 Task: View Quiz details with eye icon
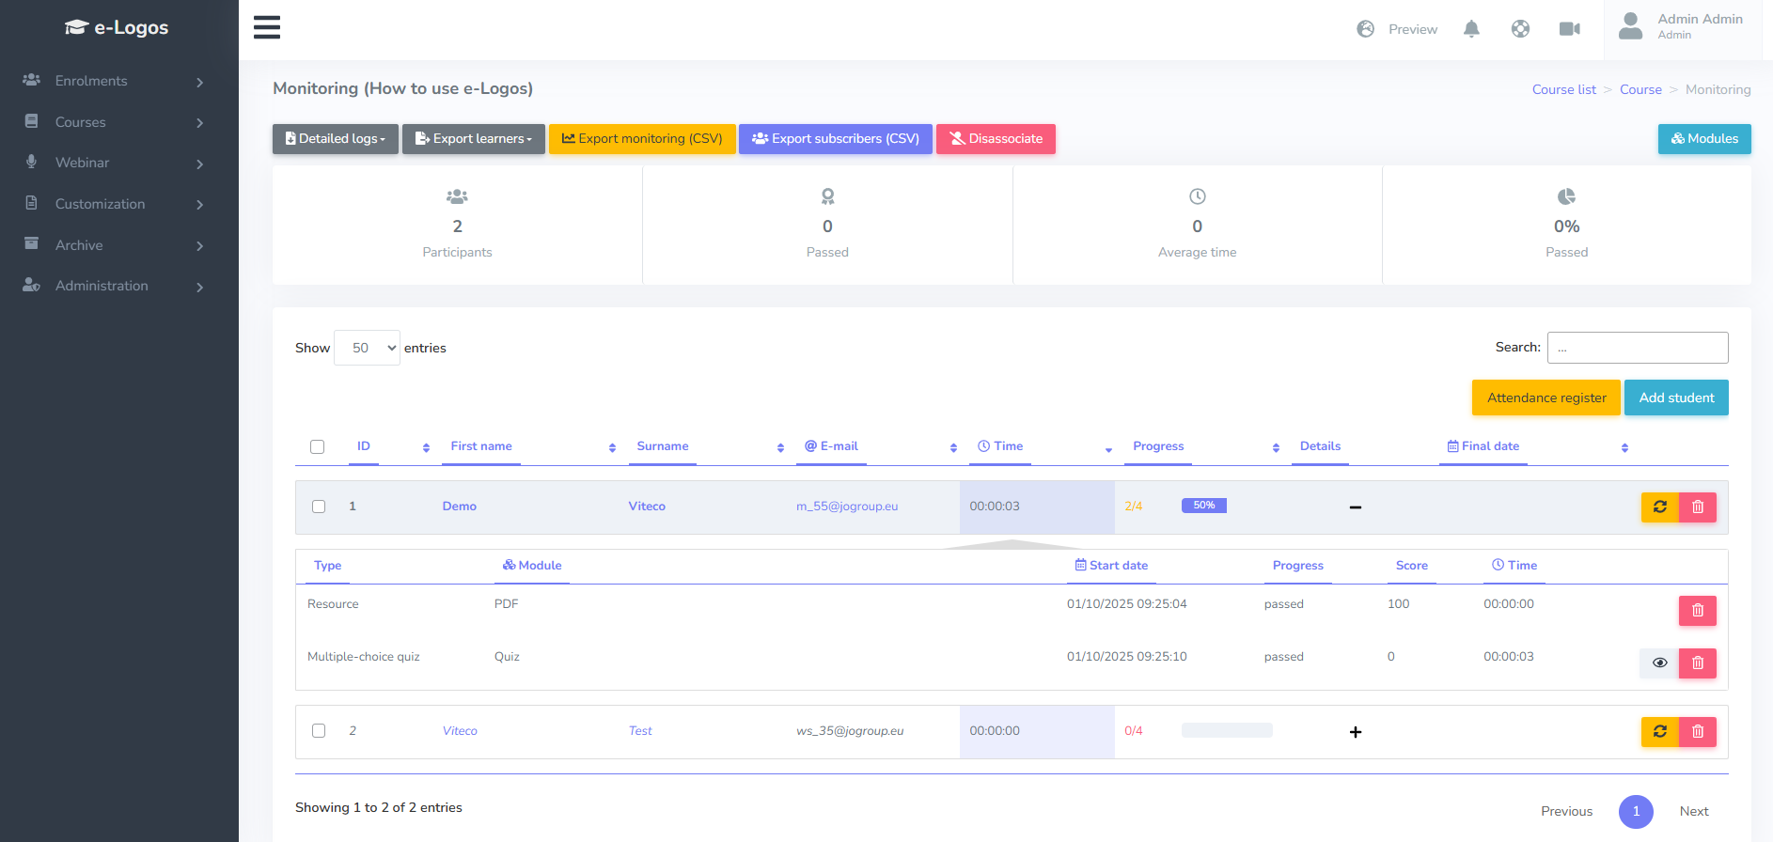(x=1659, y=663)
